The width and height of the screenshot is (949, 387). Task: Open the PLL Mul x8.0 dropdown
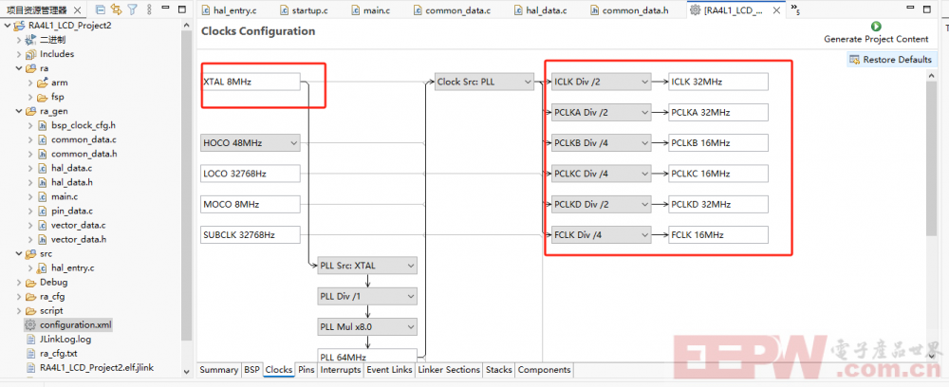[x=367, y=327]
